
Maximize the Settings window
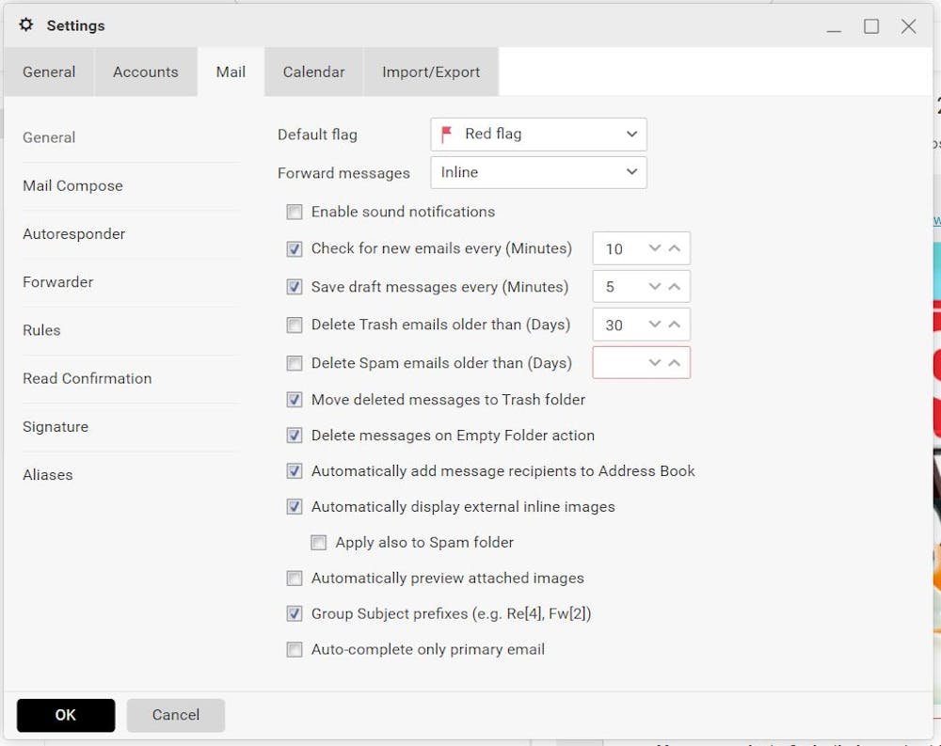tap(871, 26)
